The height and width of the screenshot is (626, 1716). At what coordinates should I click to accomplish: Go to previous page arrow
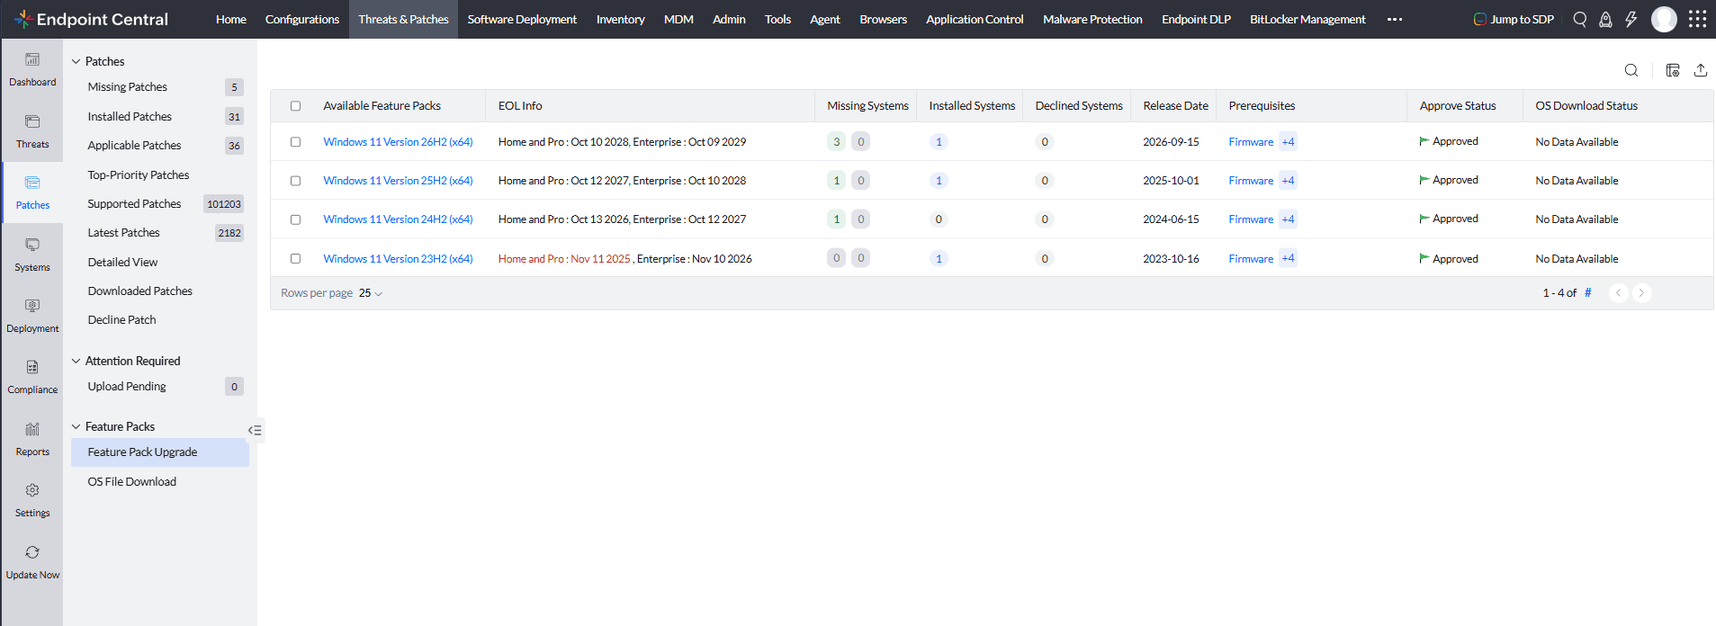(x=1618, y=293)
